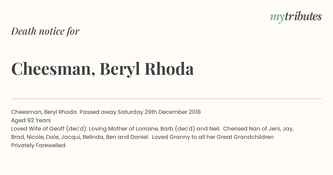333x175 pixels.
Task: Click the 'Cheesman, Beryl Rhoda' title
Action: tap(102, 69)
